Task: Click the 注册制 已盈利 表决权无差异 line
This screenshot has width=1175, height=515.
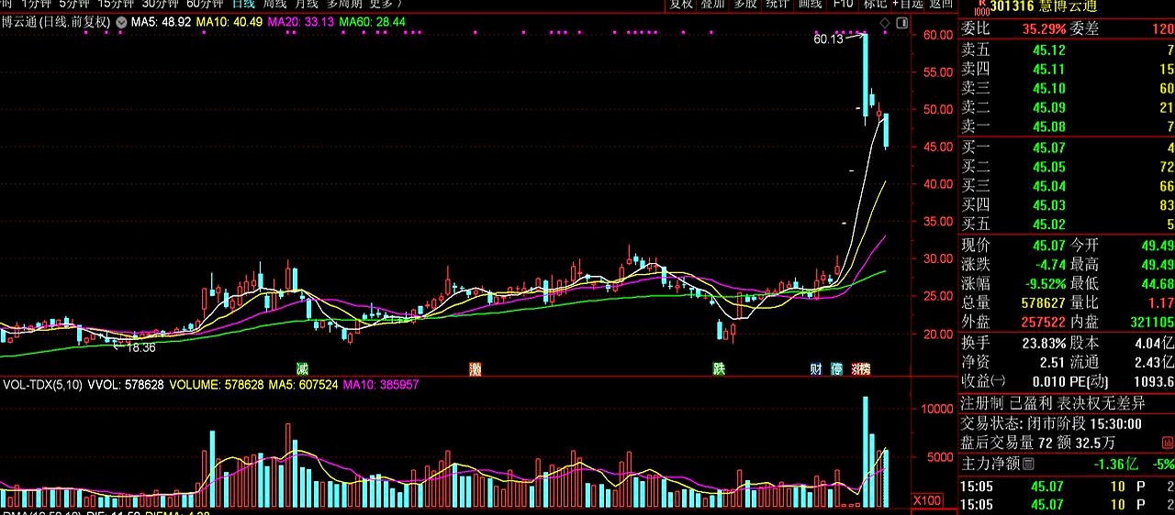Action: pyautogui.click(x=1053, y=403)
